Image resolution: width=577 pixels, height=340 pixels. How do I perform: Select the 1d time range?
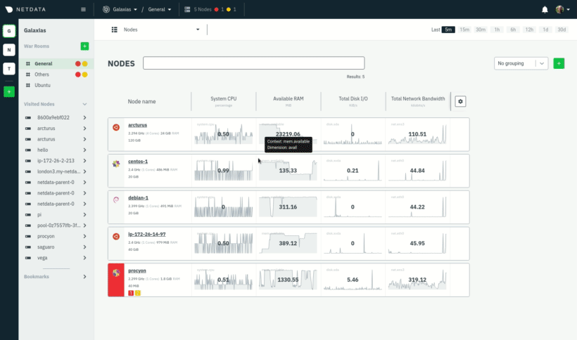[x=545, y=30]
